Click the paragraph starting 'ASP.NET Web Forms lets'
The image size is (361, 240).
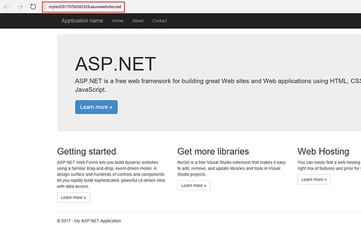click(x=111, y=174)
